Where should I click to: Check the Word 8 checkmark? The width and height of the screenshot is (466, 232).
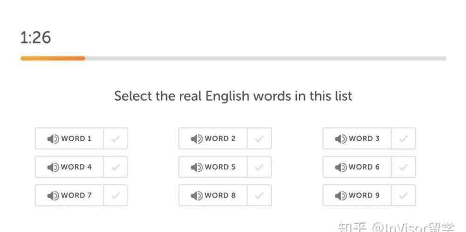pos(259,195)
